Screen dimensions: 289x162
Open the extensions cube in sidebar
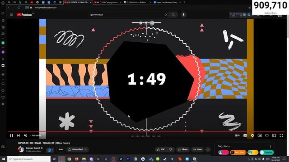point(3,97)
